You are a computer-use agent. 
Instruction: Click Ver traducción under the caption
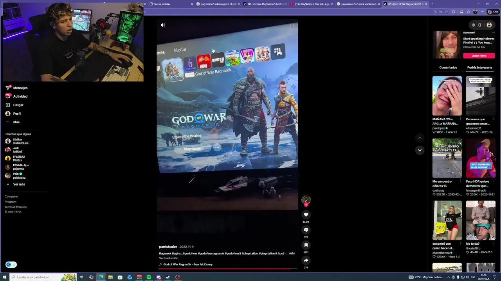pyautogui.click(x=169, y=258)
